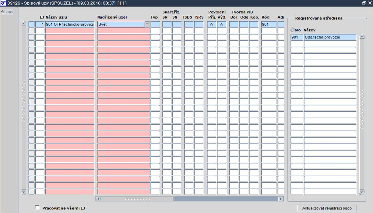Click the 901 OTP technicko-provozní name field

[70, 24]
